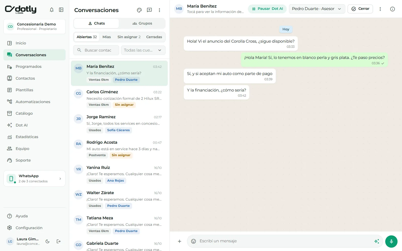Expand the Pedro Duarte assignee dropdown
This screenshot has width=402, height=251.
pos(317,9)
